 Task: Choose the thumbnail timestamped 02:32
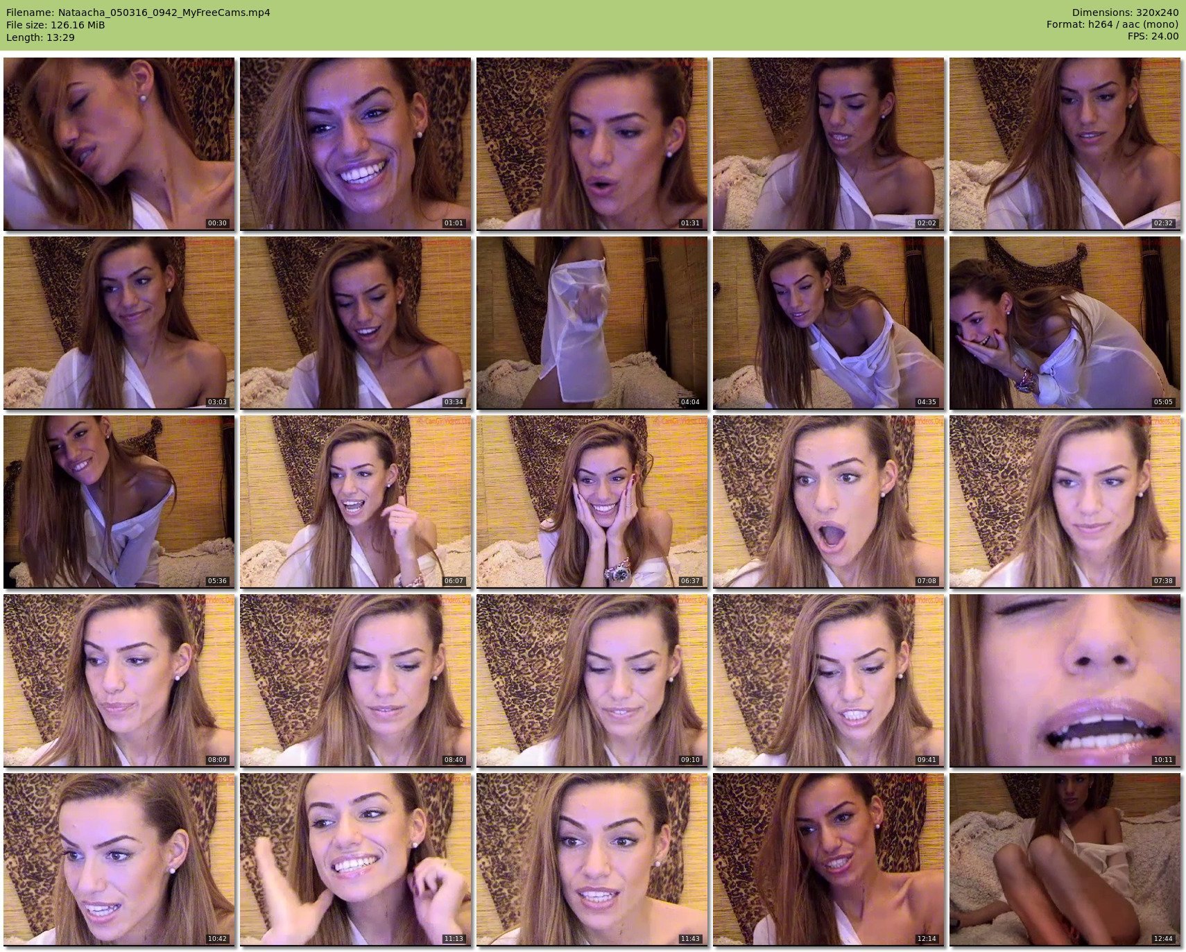(1065, 144)
